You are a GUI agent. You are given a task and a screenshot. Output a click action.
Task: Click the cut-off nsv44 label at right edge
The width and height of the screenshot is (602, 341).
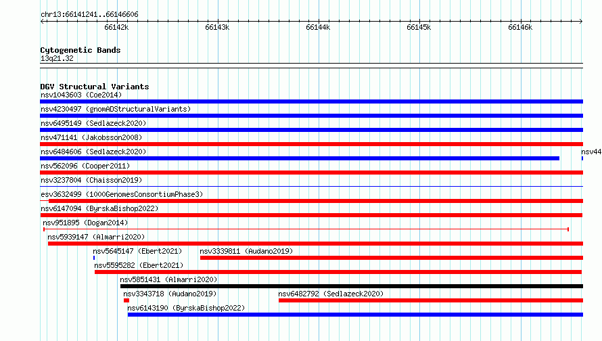tap(591, 152)
